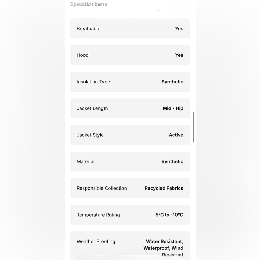Image resolution: width=260 pixels, height=260 pixels.
Task: Select the Responsible Collection label
Action: [102, 188]
